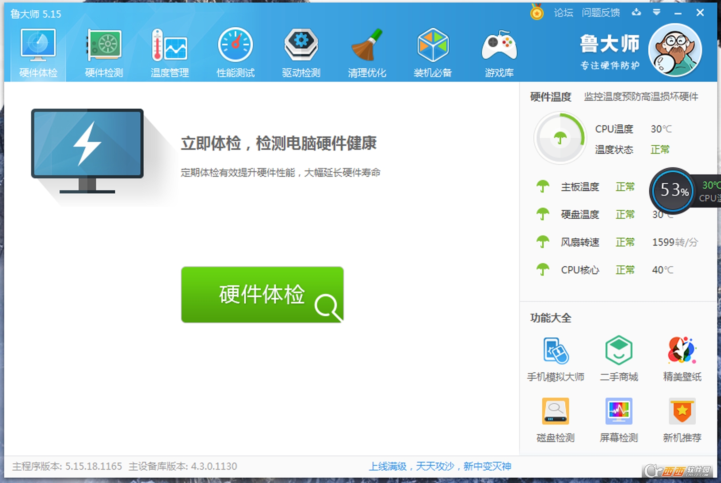
Task: Click the 上线满级 game promotion link
Action: pyautogui.click(x=440, y=466)
